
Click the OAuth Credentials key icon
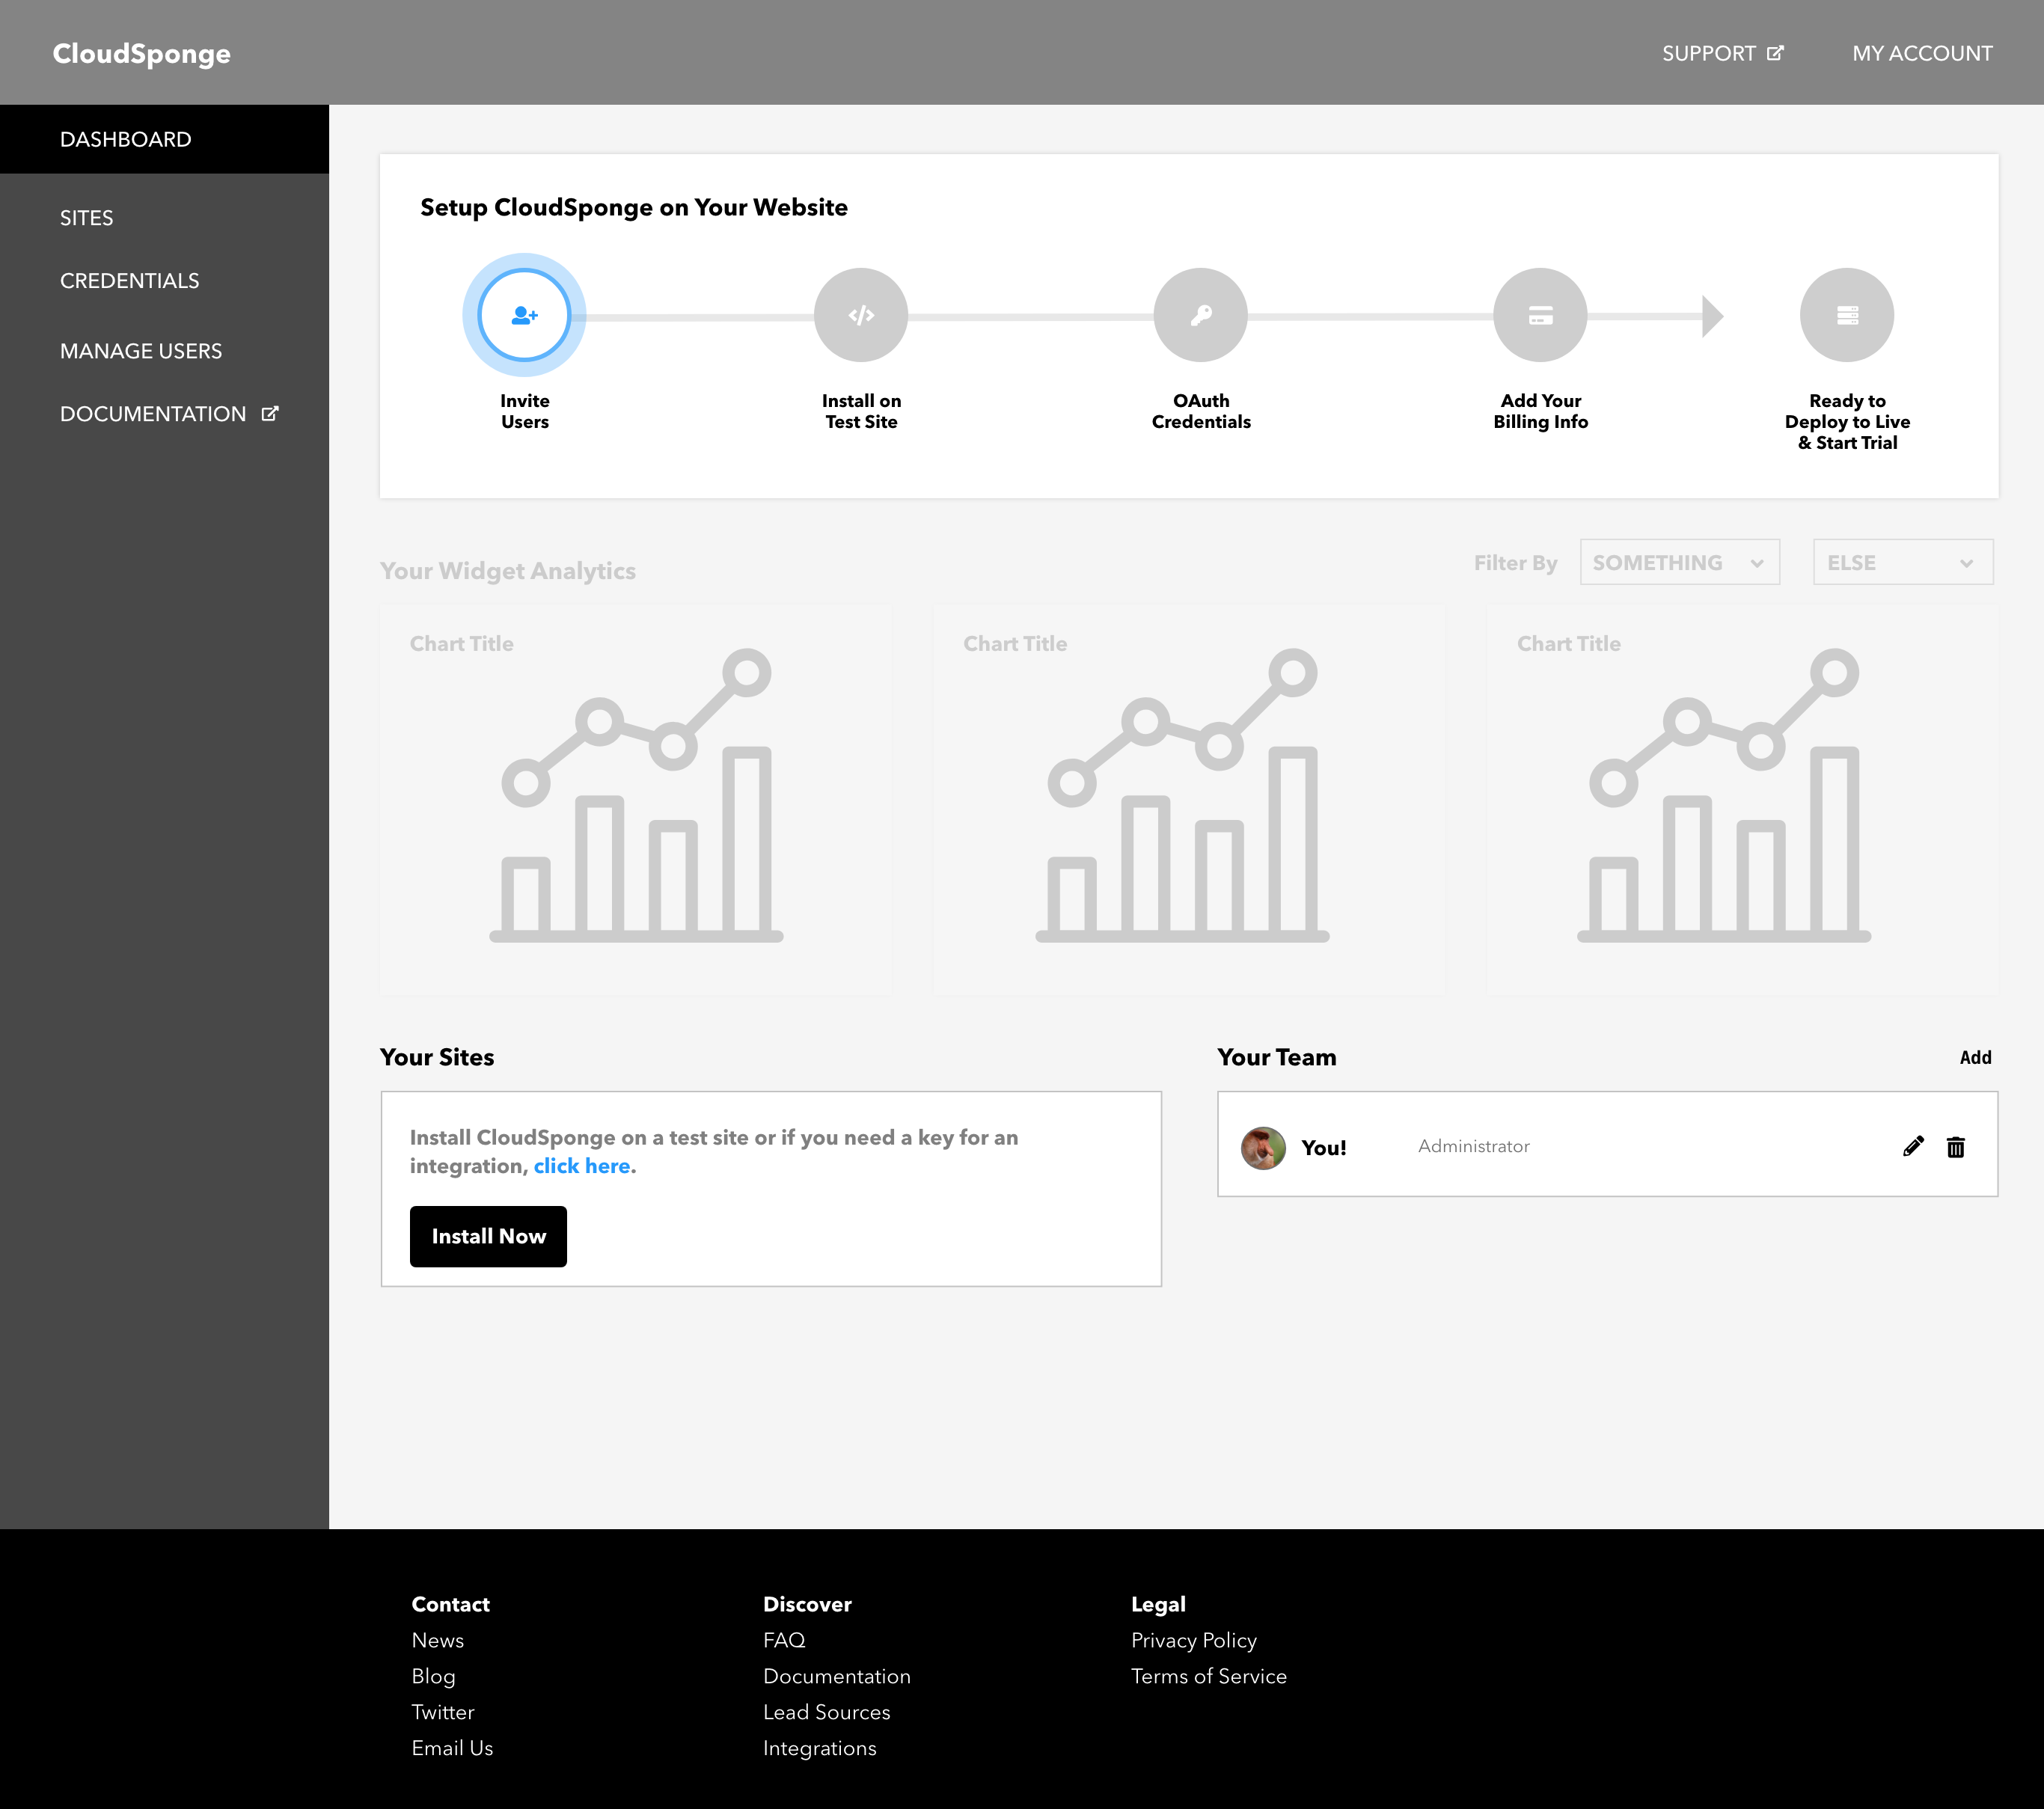point(1200,315)
